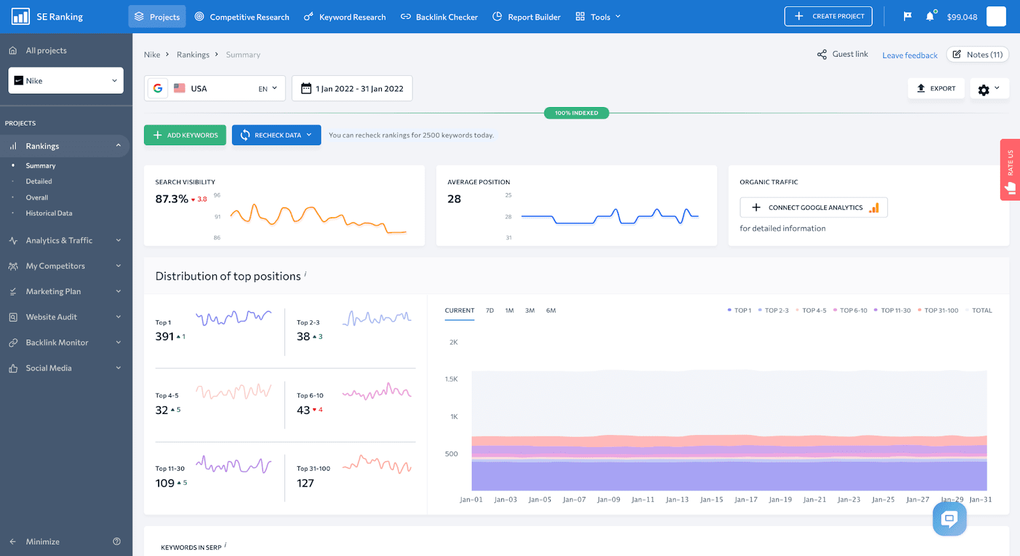Collapse the Rankings sidebar section
The image size is (1020, 556).
(118, 146)
